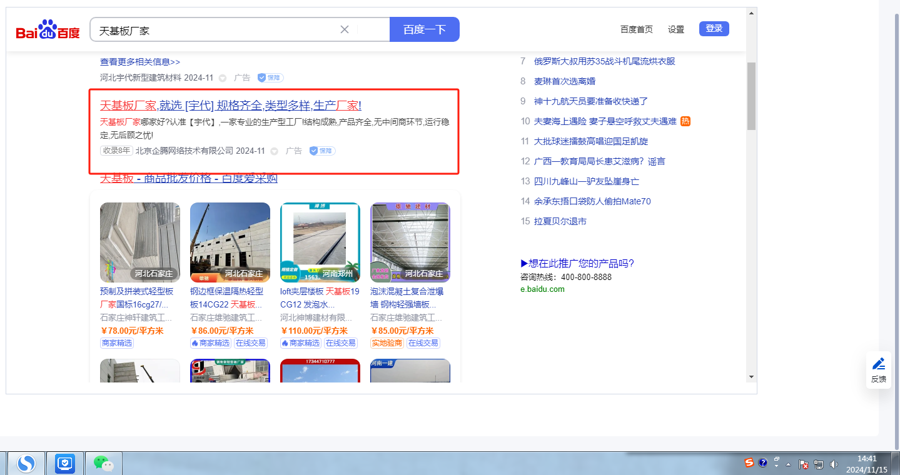Viewport: 900px width, 475px height.
Task: Open hot search 广西一教育局局长患艾滋病? 谣言
Action: pos(600,161)
